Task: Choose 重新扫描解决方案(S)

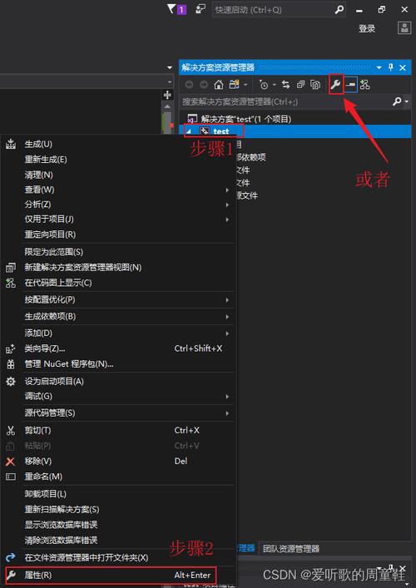Action: 118,510
